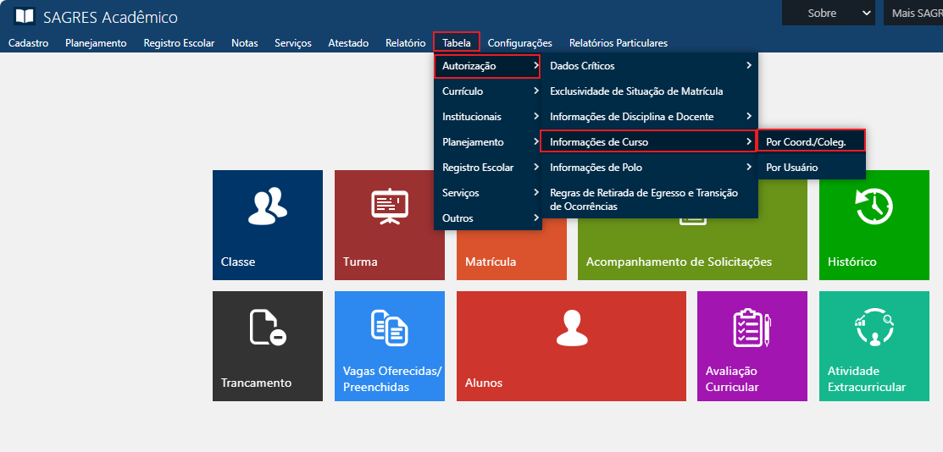Open the Classe tile with people icon
This screenshot has width=943, height=452.
[x=267, y=207]
